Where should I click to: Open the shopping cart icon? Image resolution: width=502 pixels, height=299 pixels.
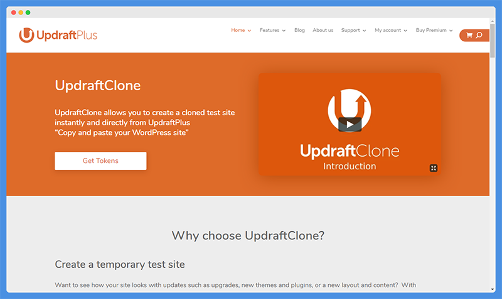click(x=469, y=35)
